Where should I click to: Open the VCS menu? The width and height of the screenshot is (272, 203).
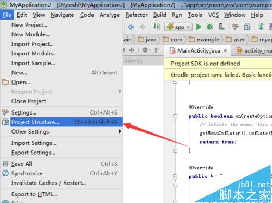click(213, 15)
